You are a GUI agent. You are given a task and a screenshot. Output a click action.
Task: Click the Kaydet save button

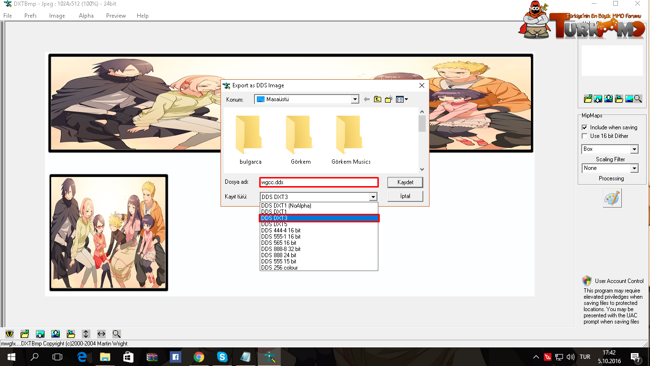coord(405,182)
